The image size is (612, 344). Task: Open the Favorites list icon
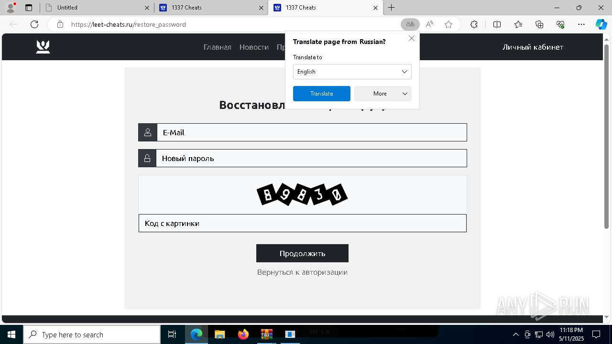tap(518, 24)
